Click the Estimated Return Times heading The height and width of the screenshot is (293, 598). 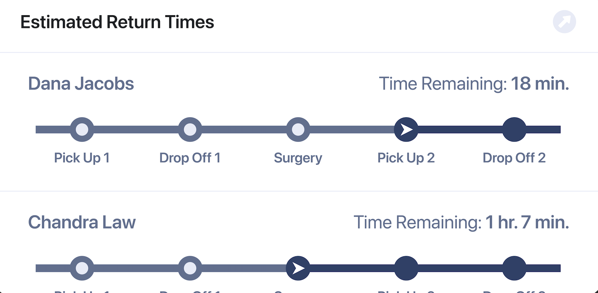tap(117, 22)
